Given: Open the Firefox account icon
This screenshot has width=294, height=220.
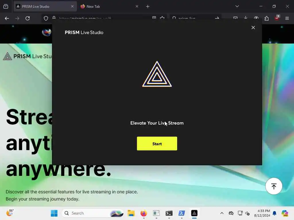Looking at the screenshot, I should point(256,18).
